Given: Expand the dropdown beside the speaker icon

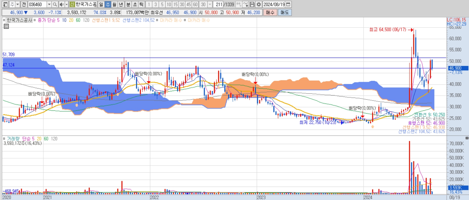Looking at the screenshot, I should pos(66,4).
